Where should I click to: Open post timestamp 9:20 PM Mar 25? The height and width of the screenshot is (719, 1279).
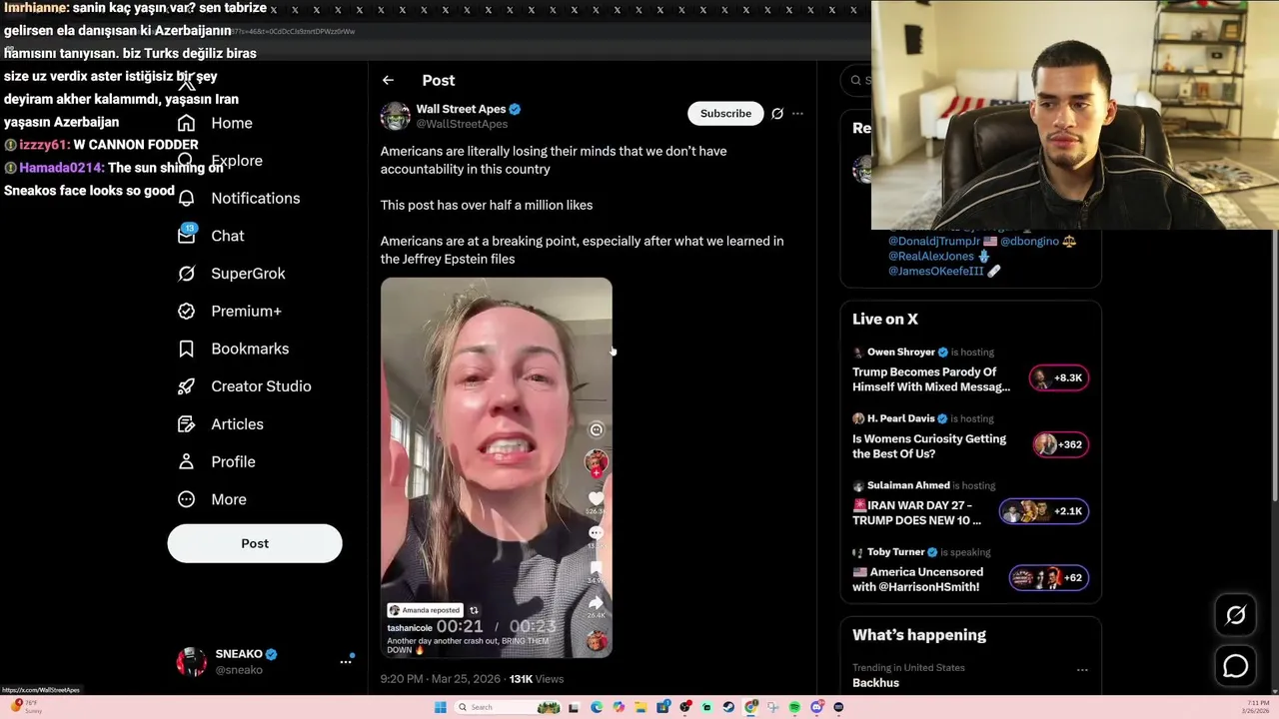tap(441, 679)
